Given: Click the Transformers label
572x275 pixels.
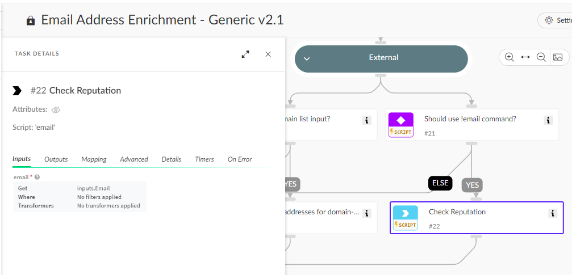Looking at the screenshot, I should (x=36, y=206).
